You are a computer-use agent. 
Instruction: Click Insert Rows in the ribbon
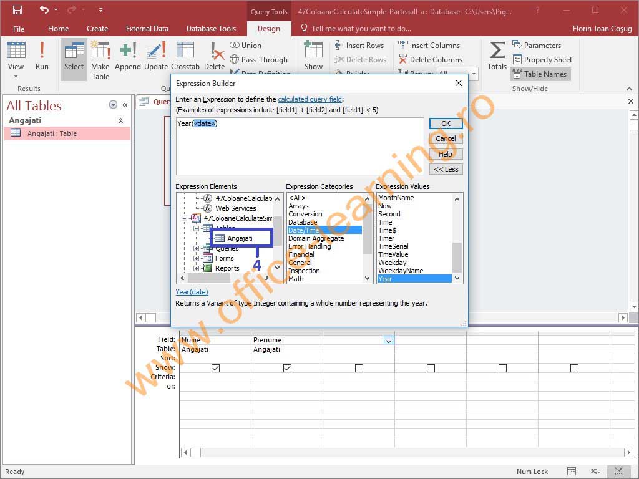359,45
